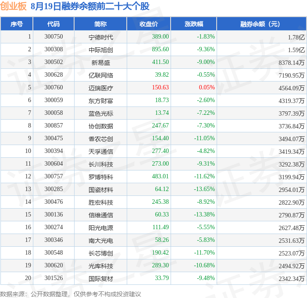The height and width of the screenshot is (298, 307).
Task: Click the 融券余额(元) column header
Action: click(x=261, y=24)
